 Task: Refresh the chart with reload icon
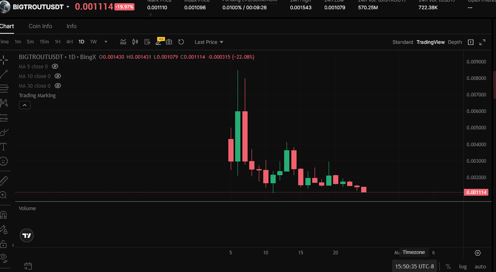coord(181,42)
